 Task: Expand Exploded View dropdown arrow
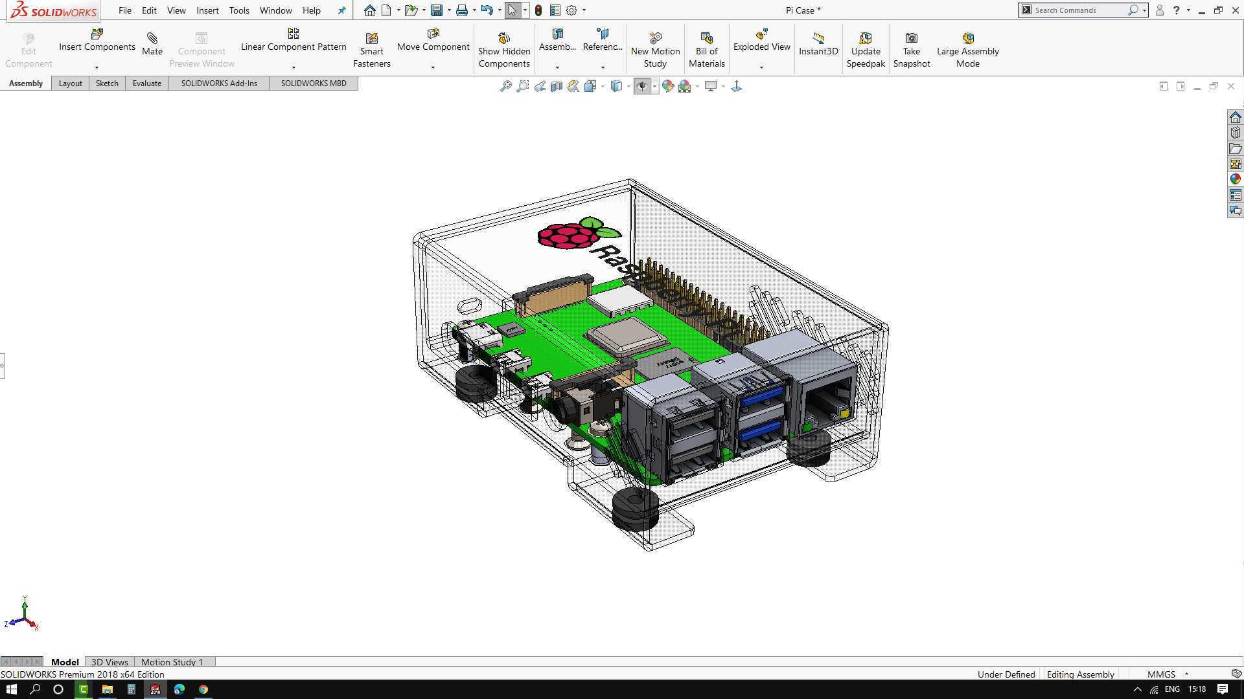point(761,67)
